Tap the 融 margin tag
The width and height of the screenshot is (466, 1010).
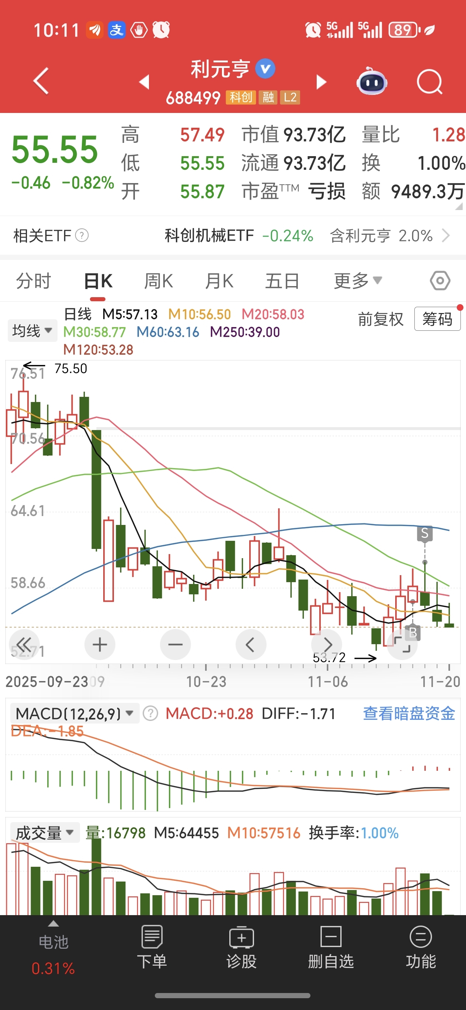268,97
